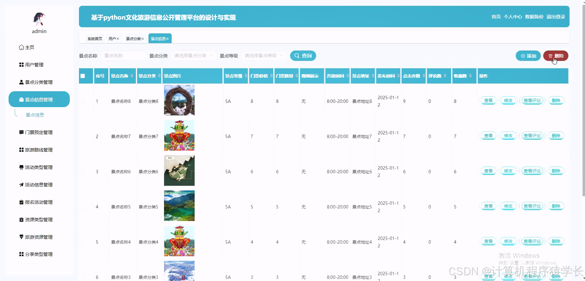The image size is (585, 281).
Task: Sort by the 开放时间 column arrows
Action: tap(348, 76)
